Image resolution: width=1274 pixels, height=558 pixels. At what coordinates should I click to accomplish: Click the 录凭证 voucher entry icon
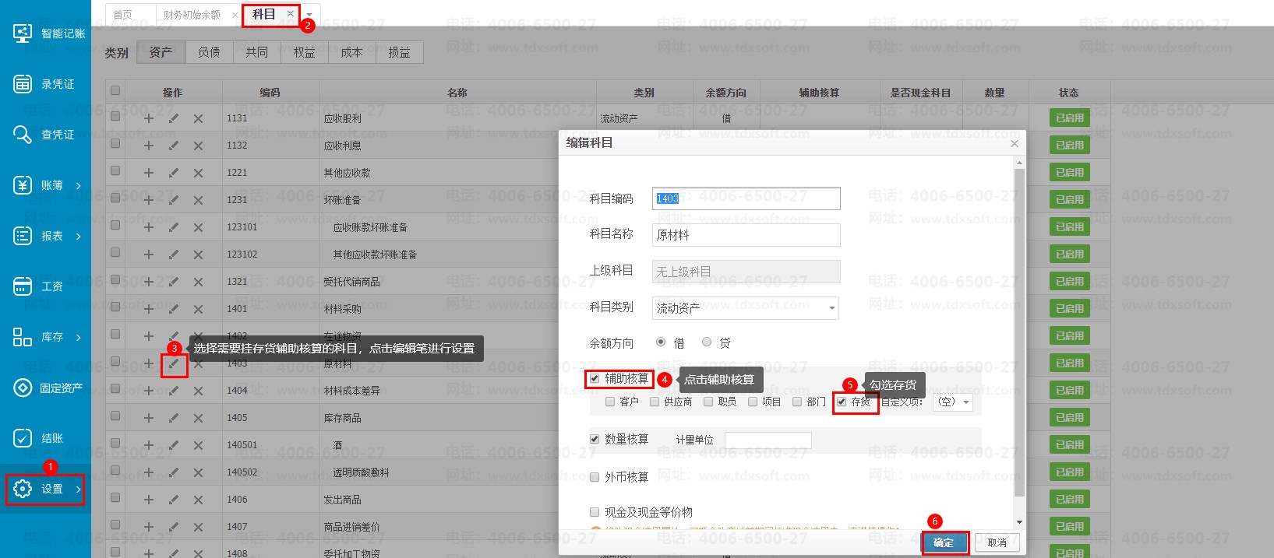coord(23,84)
